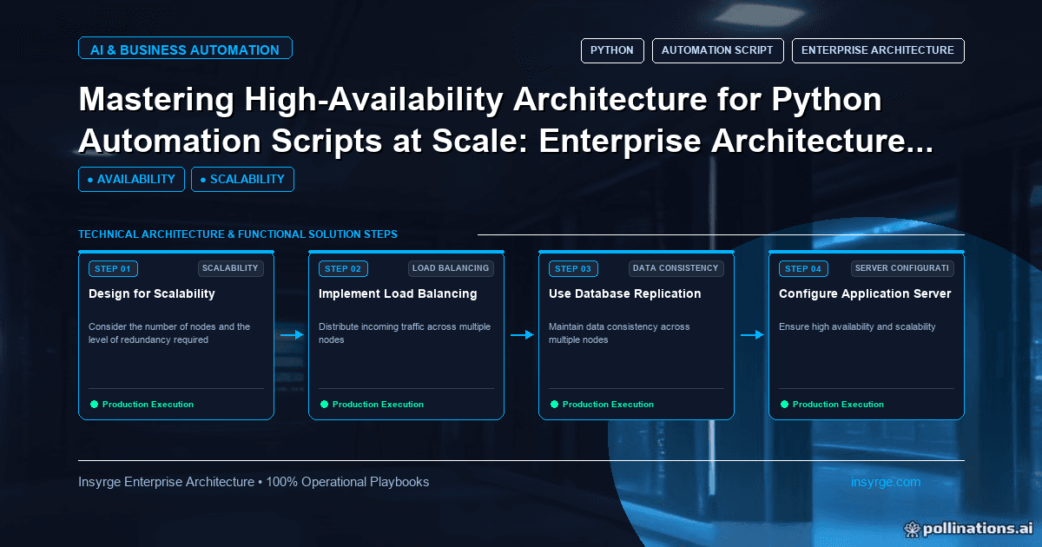Click the green status dot in step 01 card
Image resolution: width=1042 pixels, height=547 pixels.
(x=94, y=404)
